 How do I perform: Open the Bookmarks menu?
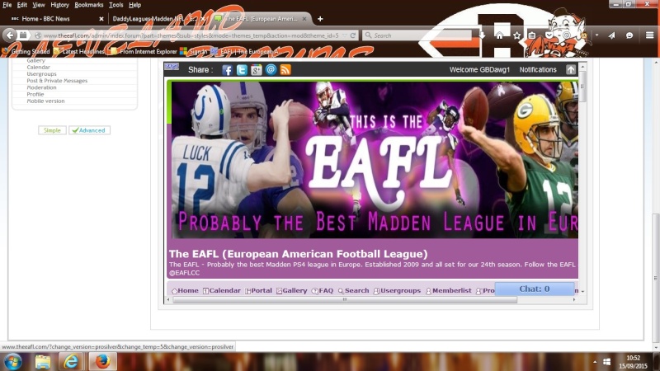(89, 5)
